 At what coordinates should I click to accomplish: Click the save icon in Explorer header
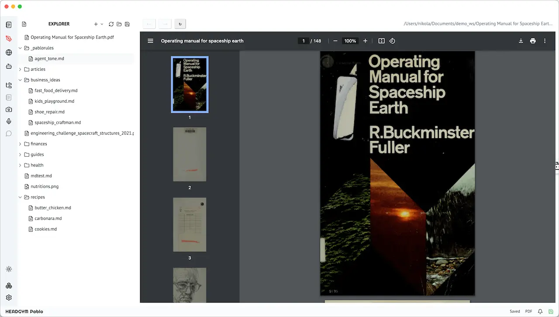(127, 24)
